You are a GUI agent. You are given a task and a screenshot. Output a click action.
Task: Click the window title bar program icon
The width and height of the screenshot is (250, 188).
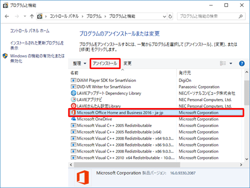click(x=5, y=5)
